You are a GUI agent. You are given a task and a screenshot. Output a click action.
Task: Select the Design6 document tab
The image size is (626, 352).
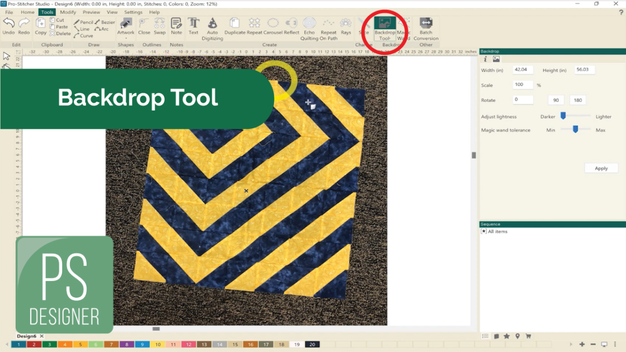point(26,336)
